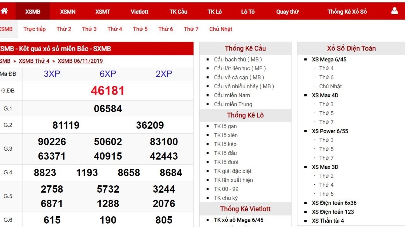Click G.2 number 36209
The height and width of the screenshot is (227, 405).
pos(150,125)
